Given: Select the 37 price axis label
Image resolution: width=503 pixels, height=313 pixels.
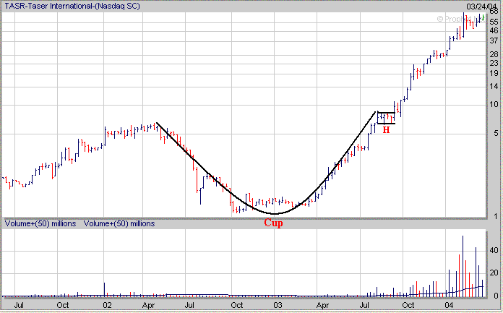Looking at the screenshot, I should [x=494, y=41].
